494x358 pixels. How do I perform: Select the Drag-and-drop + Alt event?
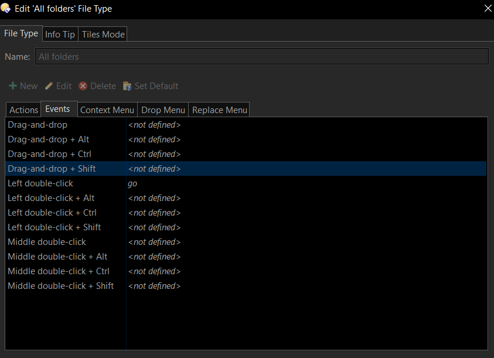(49, 139)
